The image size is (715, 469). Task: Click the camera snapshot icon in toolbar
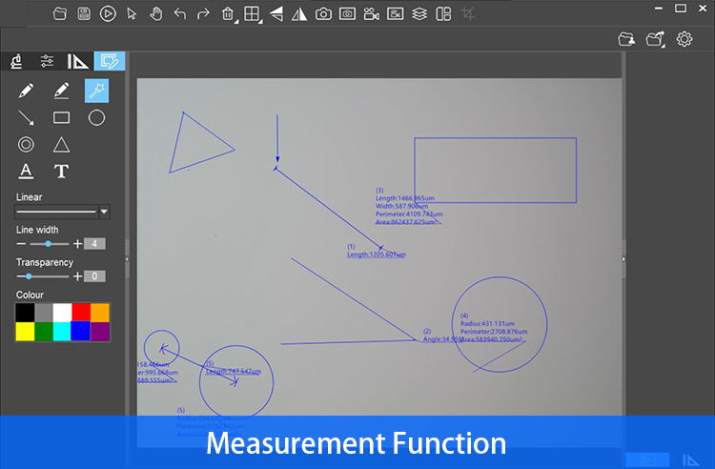(323, 13)
